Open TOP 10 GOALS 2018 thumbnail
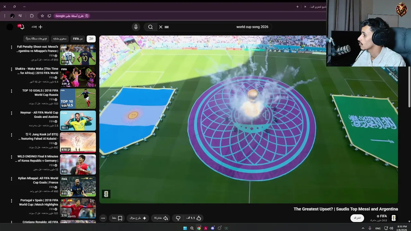 (78, 98)
